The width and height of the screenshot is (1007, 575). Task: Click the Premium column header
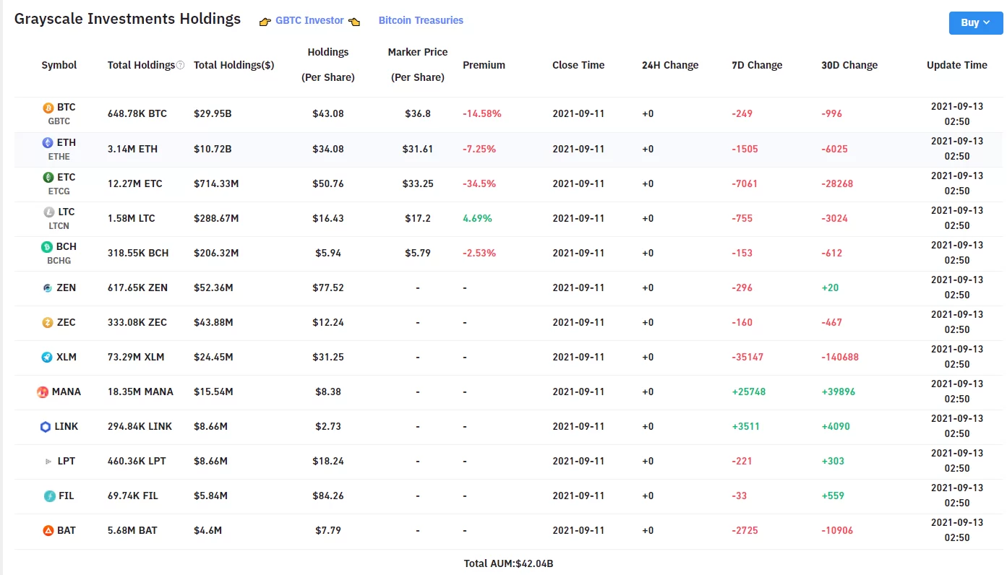click(x=484, y=65)
